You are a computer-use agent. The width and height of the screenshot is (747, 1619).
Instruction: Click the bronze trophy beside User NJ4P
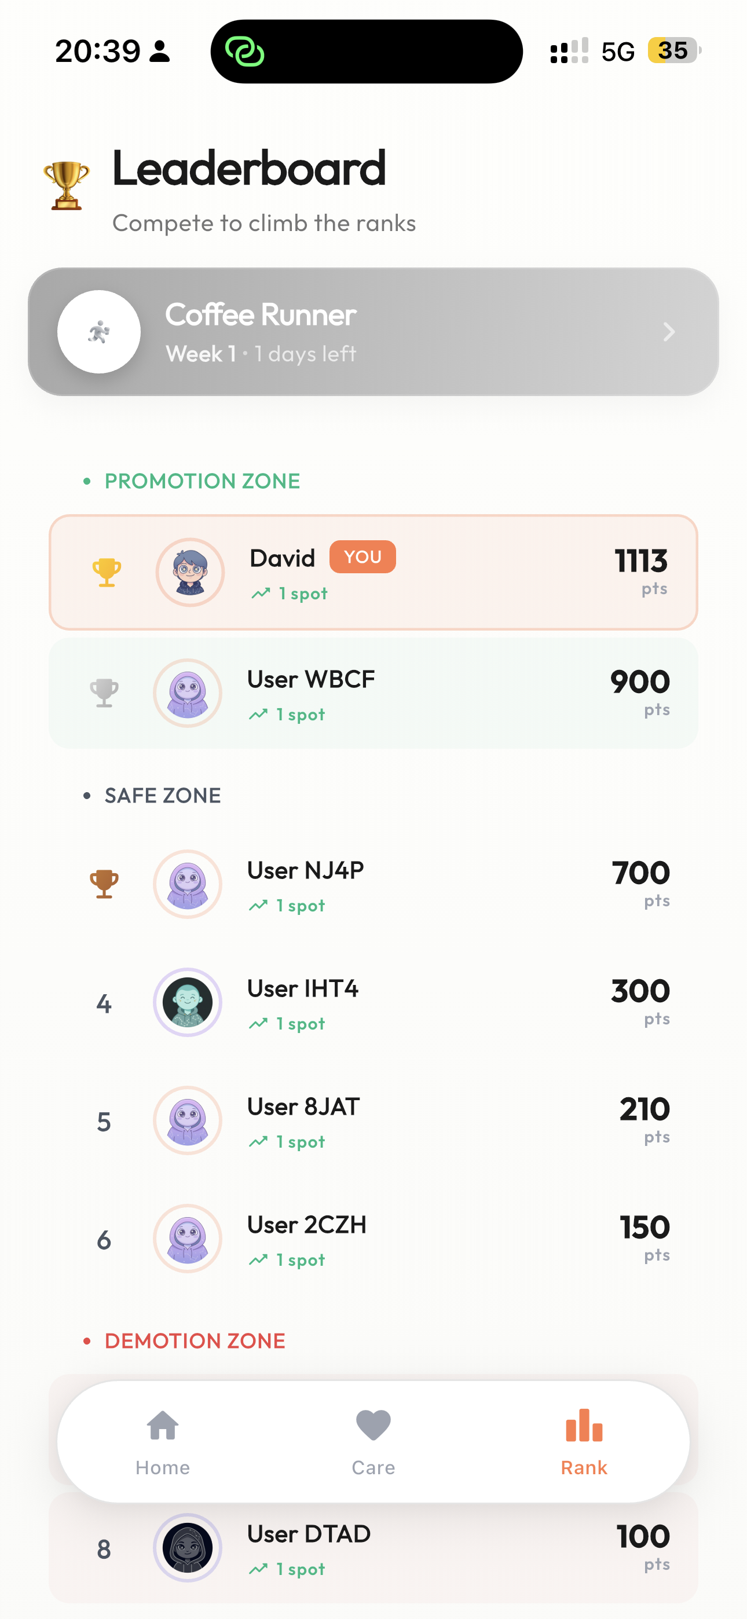click(105, 884)
